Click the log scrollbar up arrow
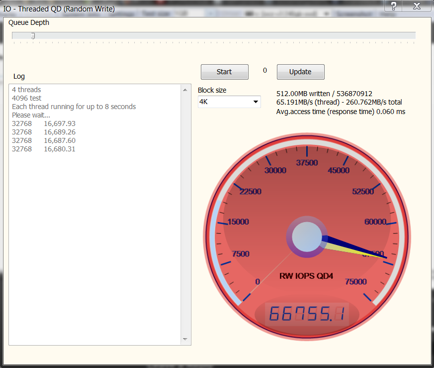Viewport: 434px width, 368px height. [x=185, y=90]
